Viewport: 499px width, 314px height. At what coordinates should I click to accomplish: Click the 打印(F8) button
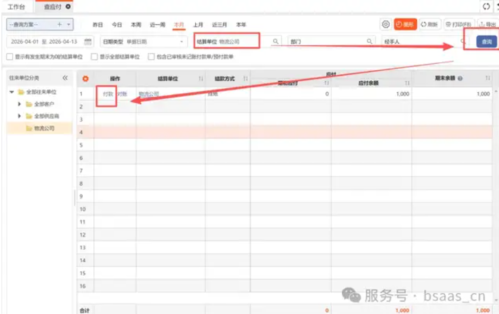(x=459, y=24)
